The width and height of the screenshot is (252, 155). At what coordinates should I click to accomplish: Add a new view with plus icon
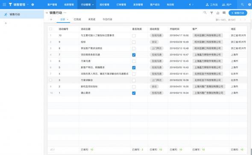click(51, 20)
